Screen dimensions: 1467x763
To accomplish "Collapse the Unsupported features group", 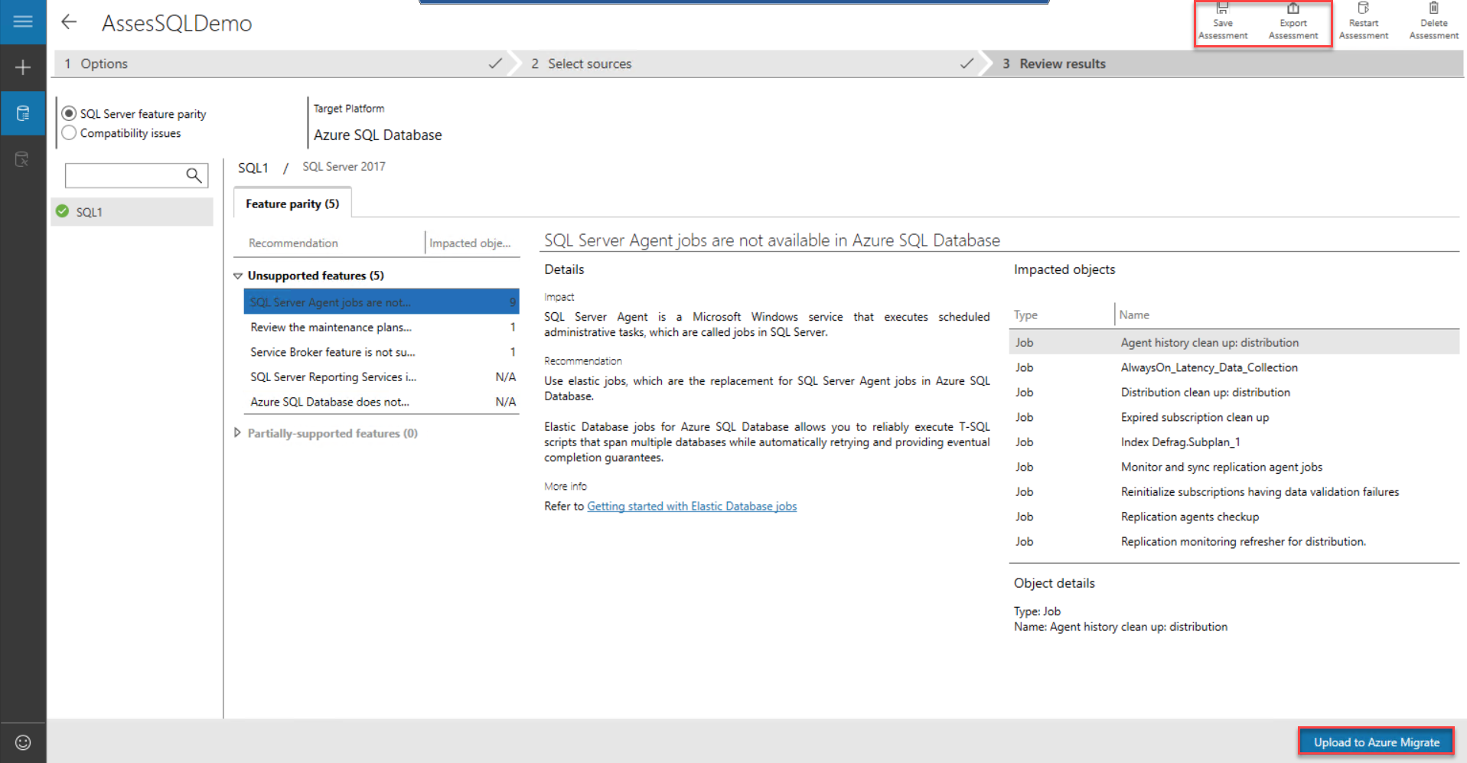I will point(238,276).
